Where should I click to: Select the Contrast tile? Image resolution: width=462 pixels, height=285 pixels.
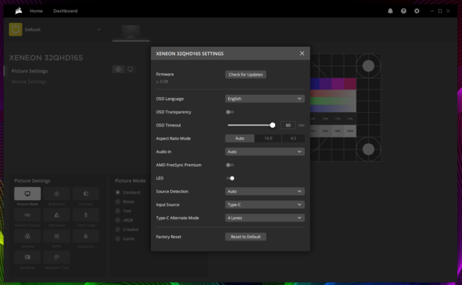pos(86,193)
